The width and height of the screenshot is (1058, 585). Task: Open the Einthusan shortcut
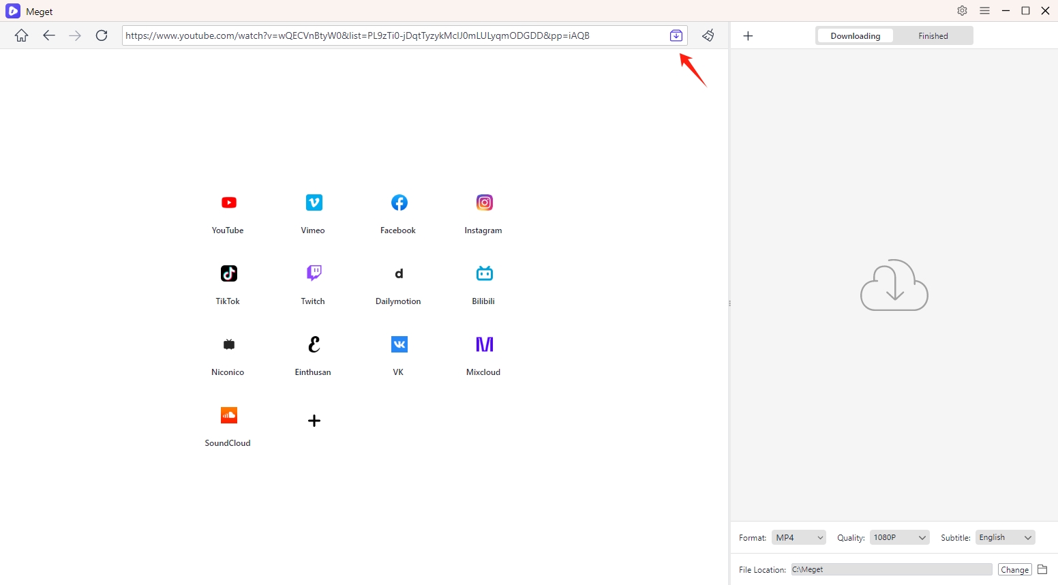(314, 344)
